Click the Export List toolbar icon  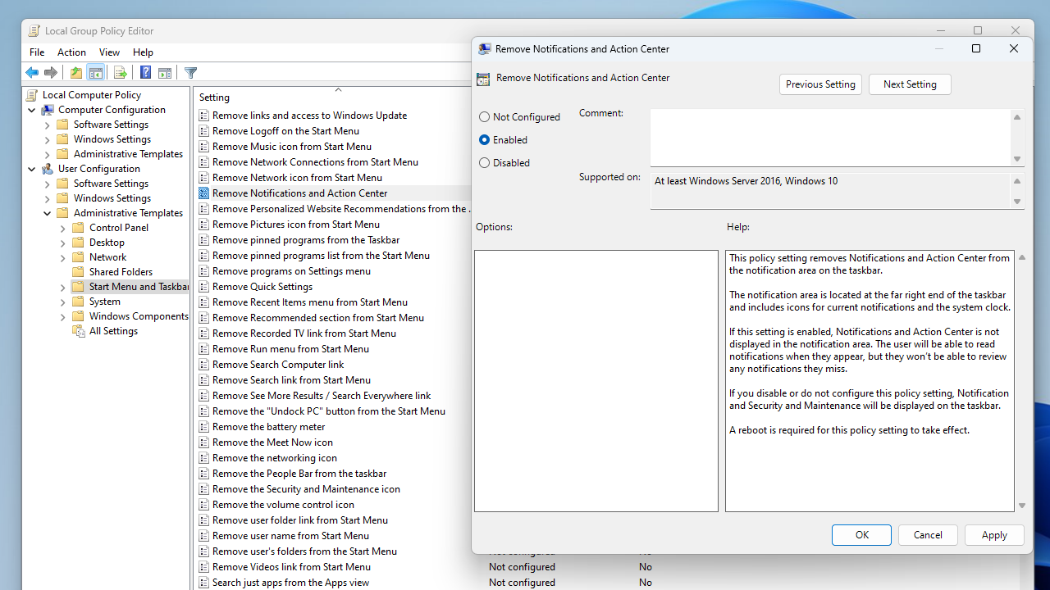121,73
